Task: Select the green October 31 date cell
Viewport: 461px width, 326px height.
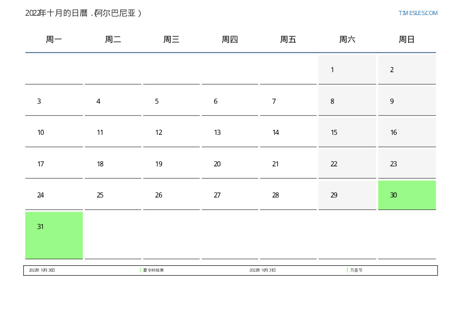Action: pos(54,235)
